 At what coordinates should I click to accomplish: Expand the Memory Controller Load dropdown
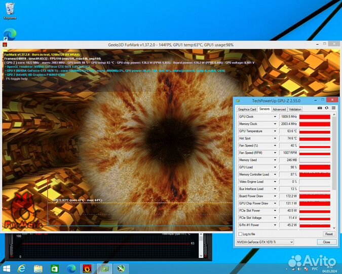275,175
